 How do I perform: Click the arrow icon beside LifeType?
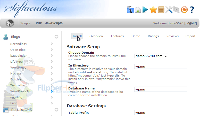point(52,62)
